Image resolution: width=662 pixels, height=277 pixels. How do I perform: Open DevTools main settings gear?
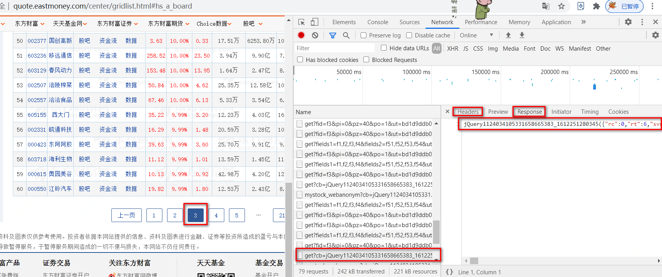click(x=628, y=22)
